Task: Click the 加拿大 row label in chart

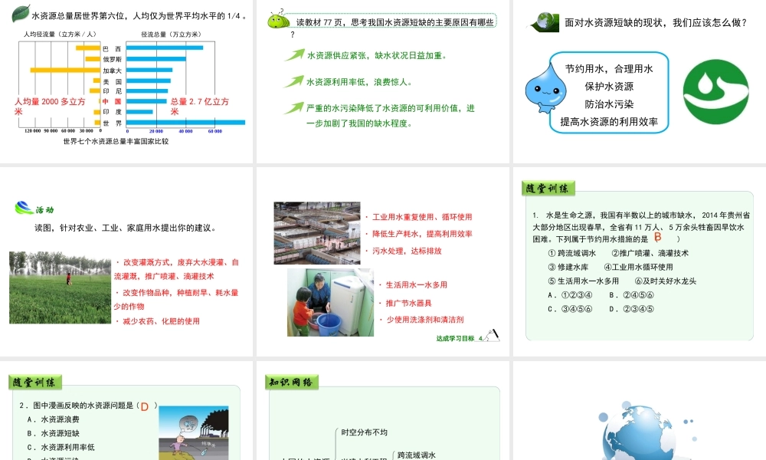Action: (x=112, y=71)
